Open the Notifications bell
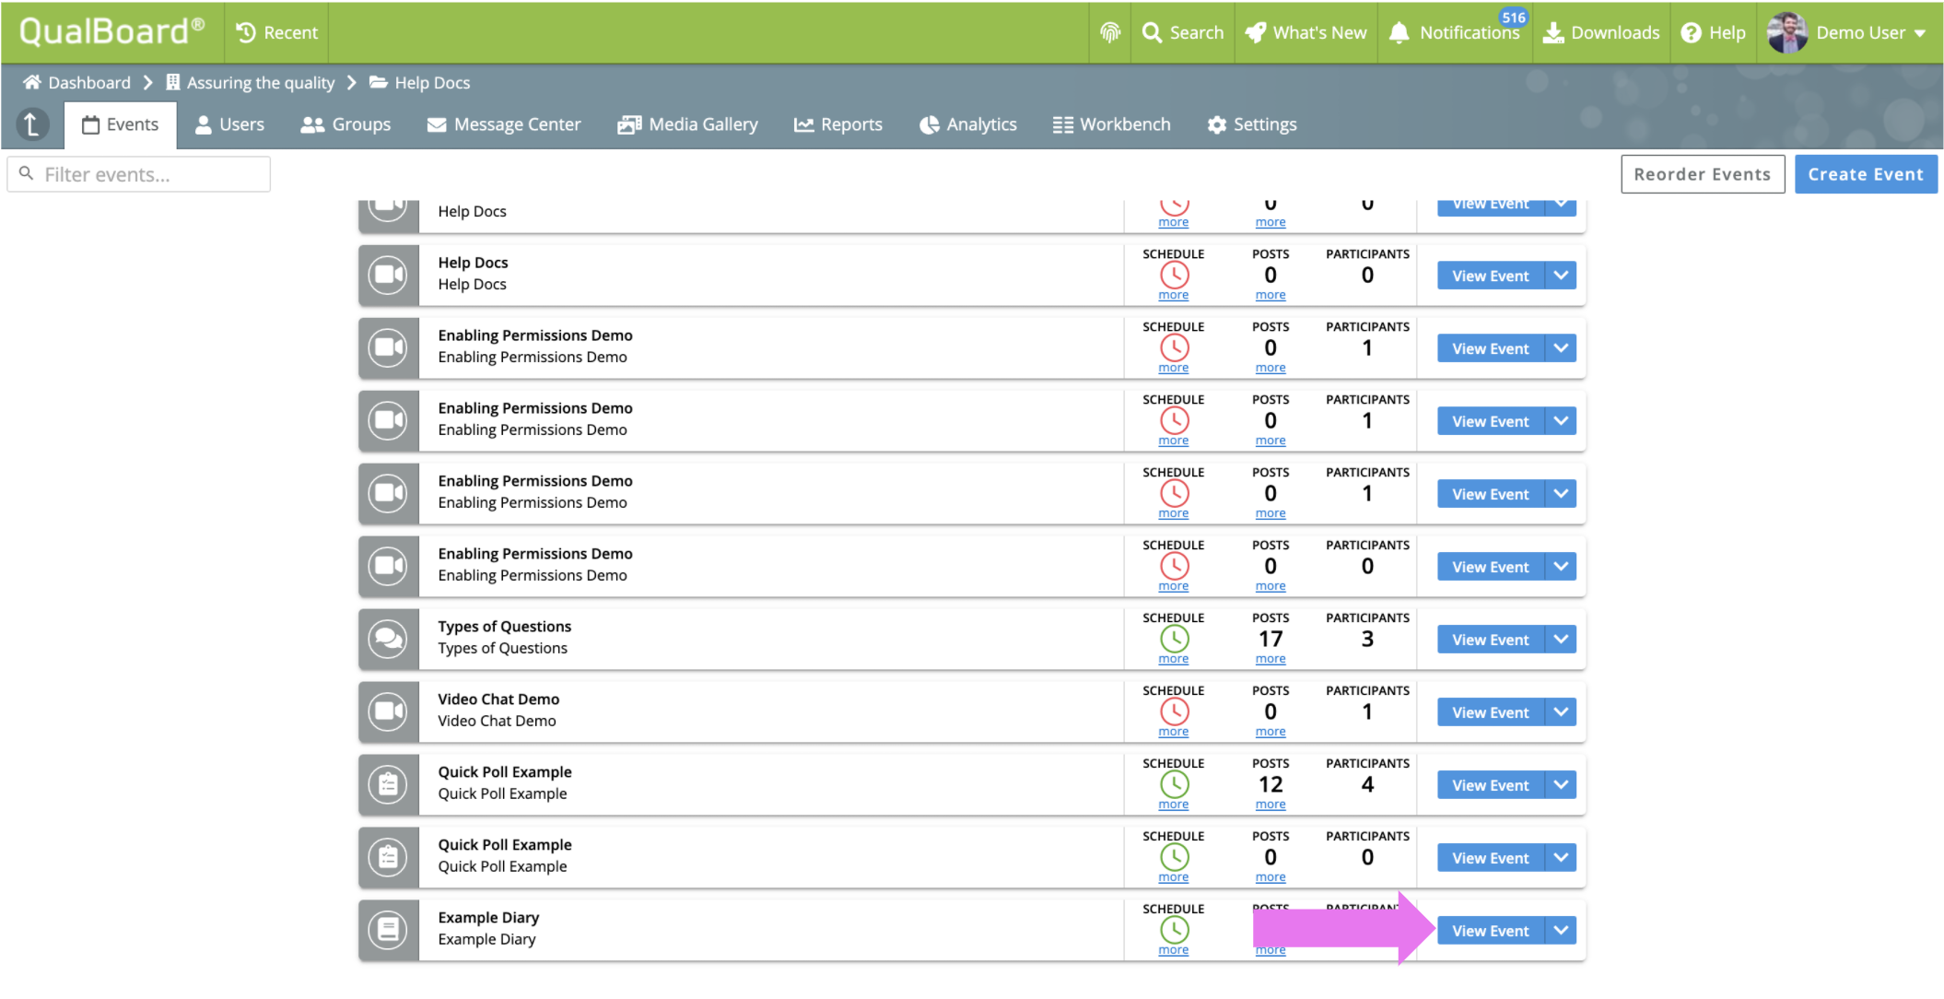Screen dimensions: 1944x999 1399,32
